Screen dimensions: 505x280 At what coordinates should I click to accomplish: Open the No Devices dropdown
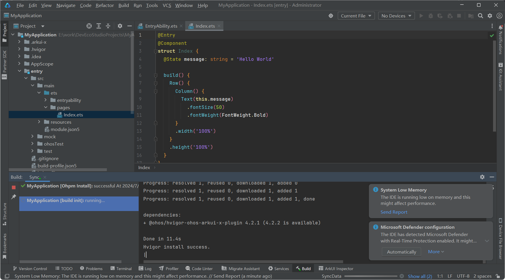click(396, 16)
